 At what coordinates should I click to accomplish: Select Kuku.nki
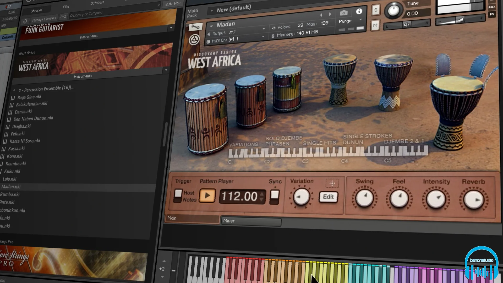coord(12,171)
